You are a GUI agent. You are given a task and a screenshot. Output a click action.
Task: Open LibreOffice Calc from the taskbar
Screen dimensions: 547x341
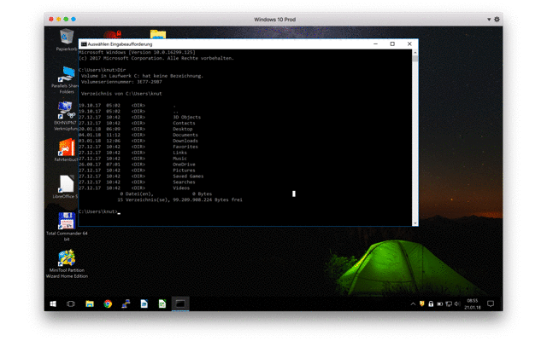tap(162, 303)
